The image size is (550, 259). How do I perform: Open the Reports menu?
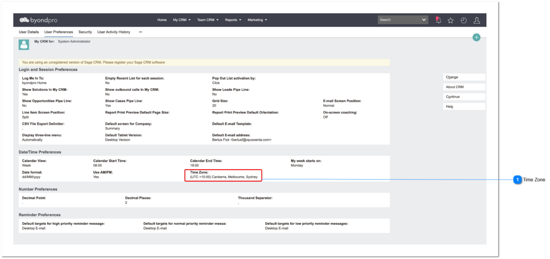(233, 20)
